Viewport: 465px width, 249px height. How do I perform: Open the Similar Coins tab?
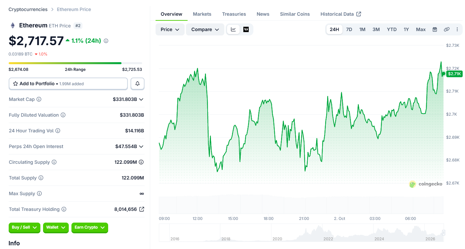[x=295, y=14]
